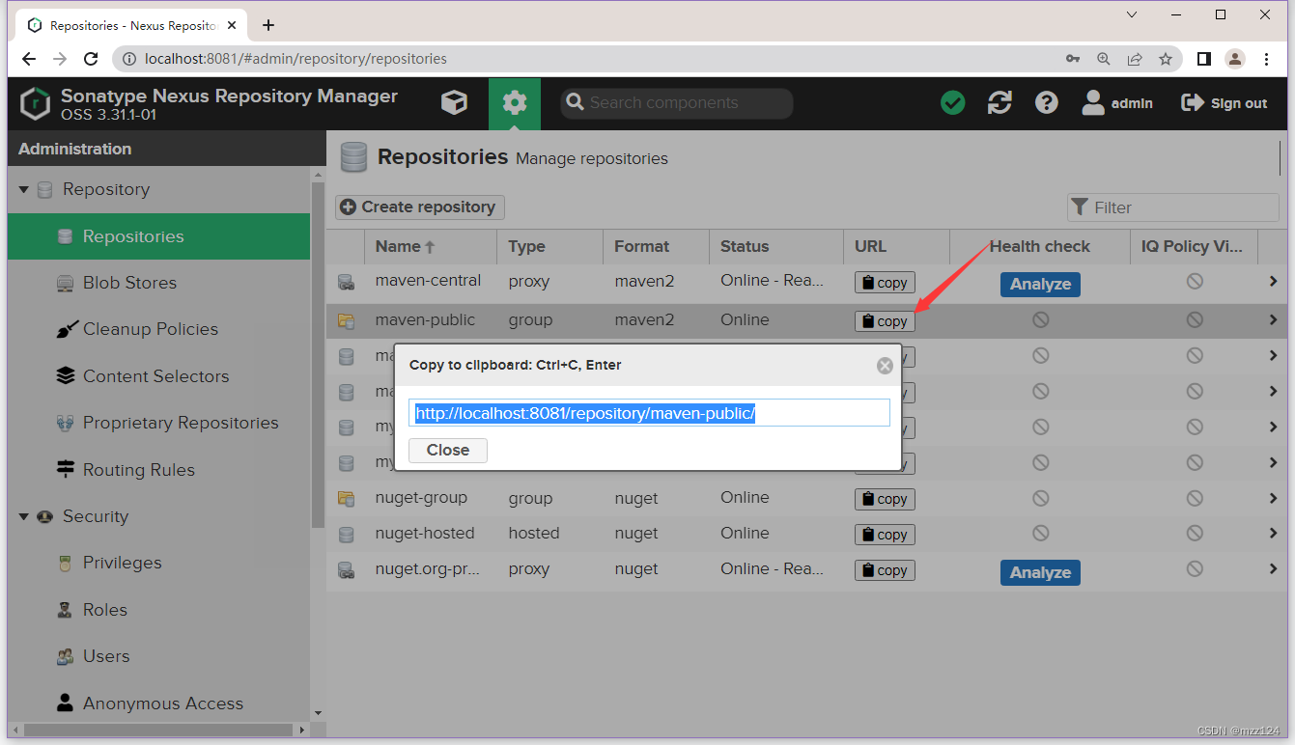This screenshot has height=745, width=1295.
Task: Collapse the Security tree section
Action: tap(24, 517)
